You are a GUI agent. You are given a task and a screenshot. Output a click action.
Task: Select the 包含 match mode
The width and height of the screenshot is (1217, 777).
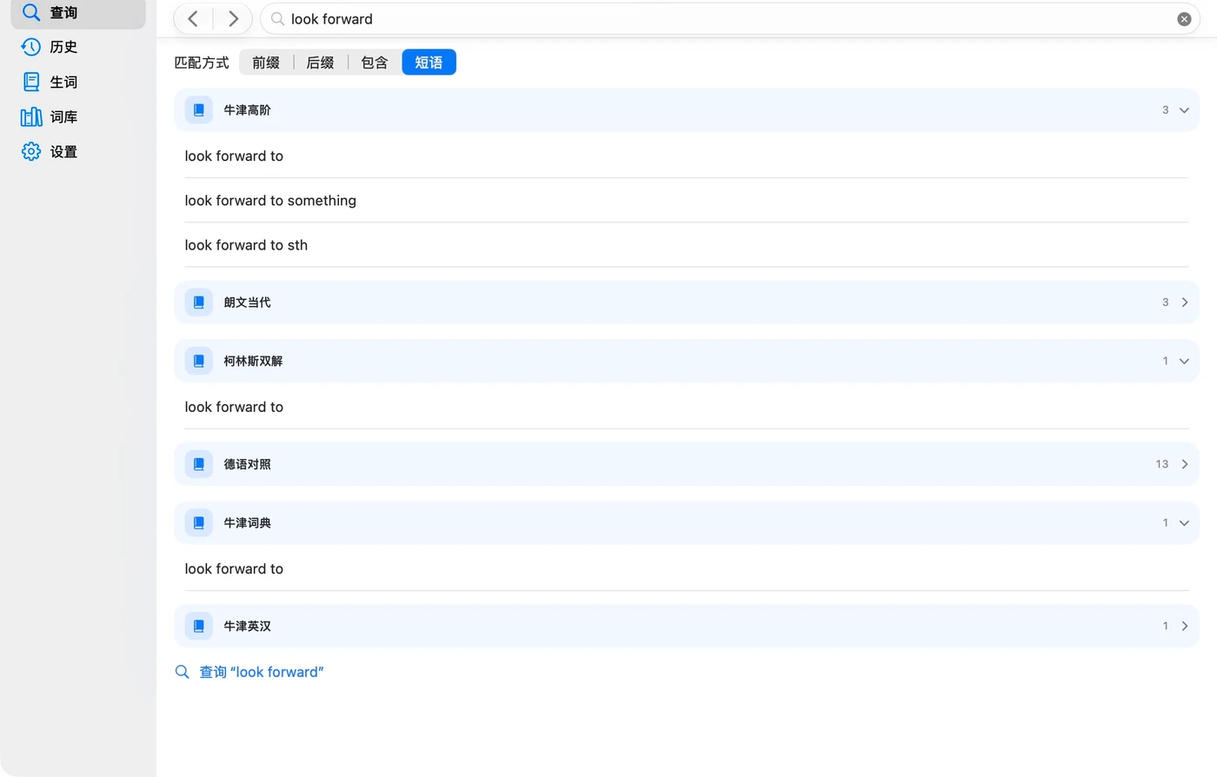click(x=375, y=63)
